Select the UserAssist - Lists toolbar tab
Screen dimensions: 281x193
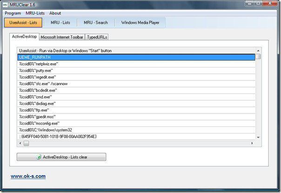(x=23, y=23)
